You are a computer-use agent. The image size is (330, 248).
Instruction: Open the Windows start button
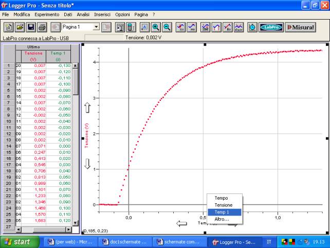[20, 242]
